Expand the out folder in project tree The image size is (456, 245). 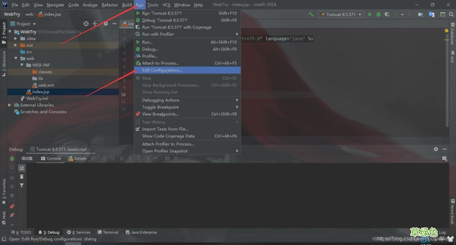coord(16,45)
